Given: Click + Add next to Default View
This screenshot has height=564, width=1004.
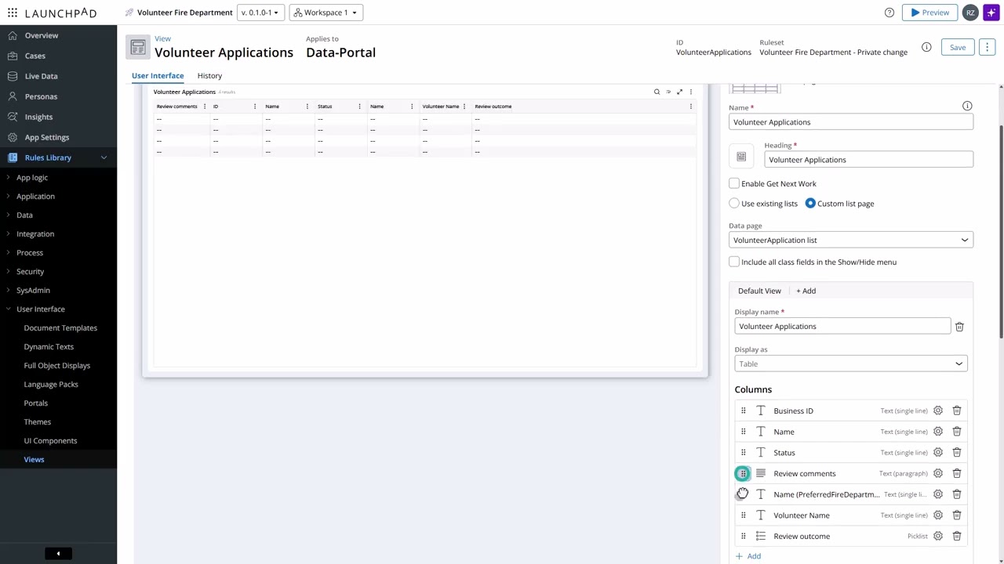Looking at the screenshot, I should coord(806,291).
